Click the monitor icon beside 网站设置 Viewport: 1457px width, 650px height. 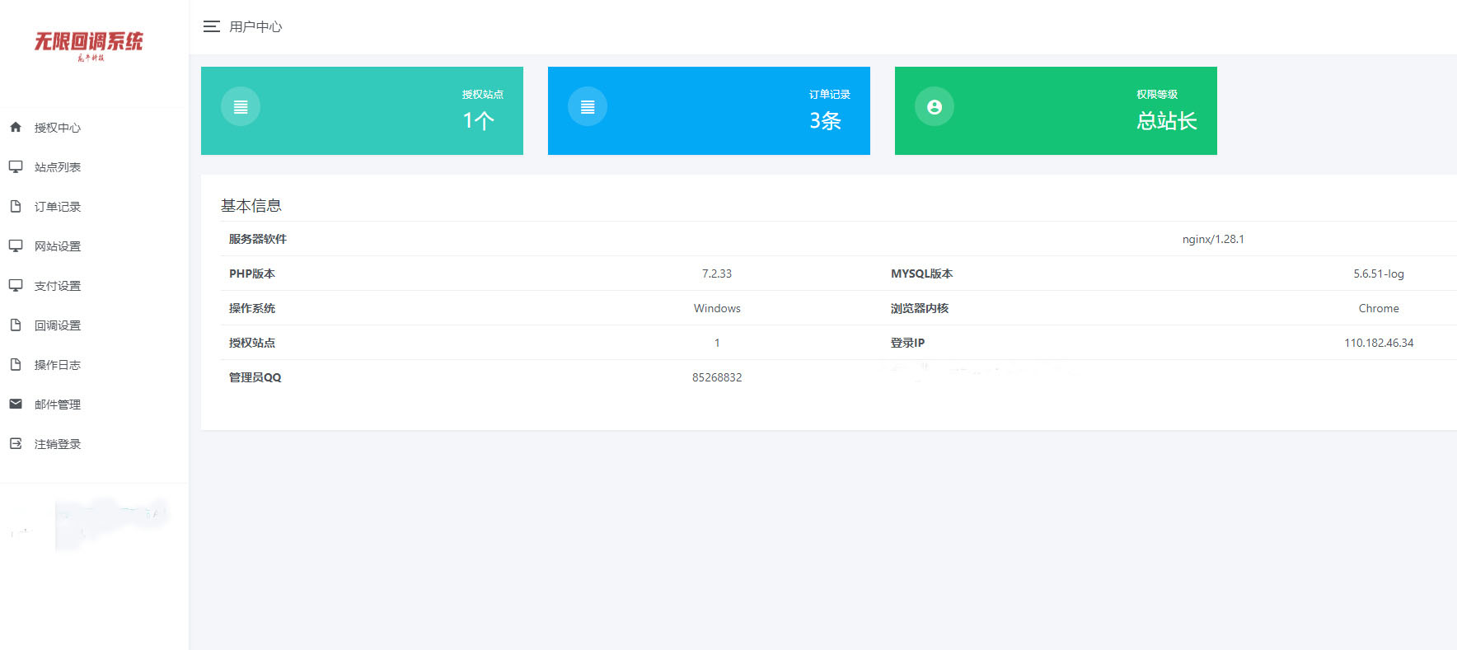coord(16,246)
